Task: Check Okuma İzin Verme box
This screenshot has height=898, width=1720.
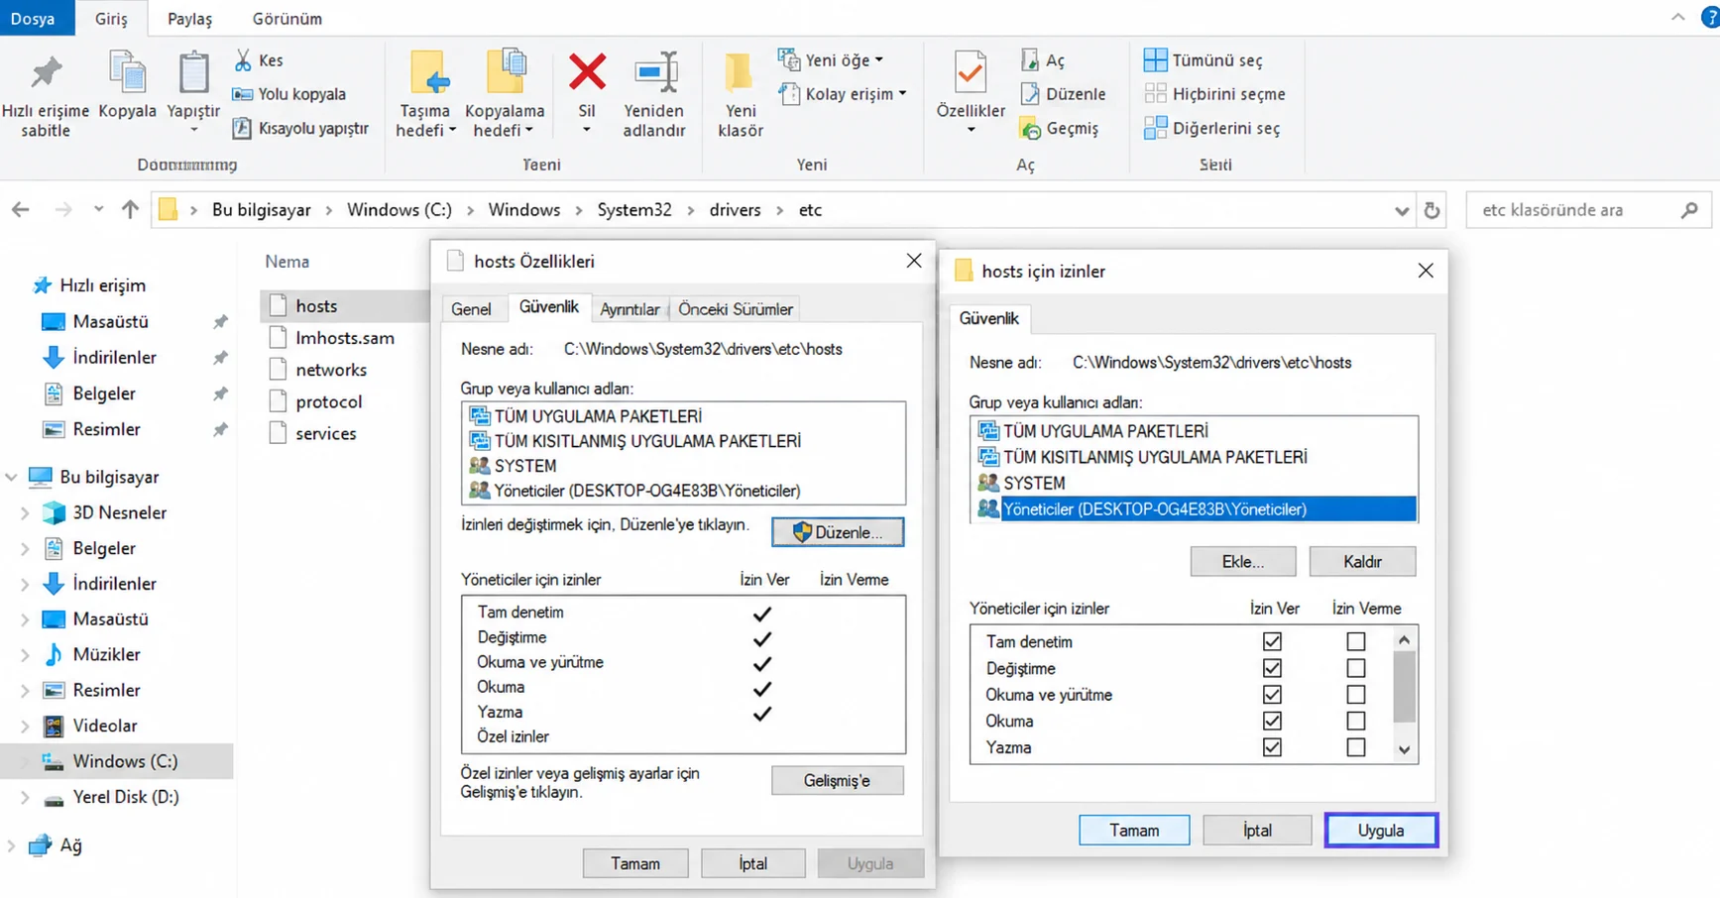Action: point(1355,721)
